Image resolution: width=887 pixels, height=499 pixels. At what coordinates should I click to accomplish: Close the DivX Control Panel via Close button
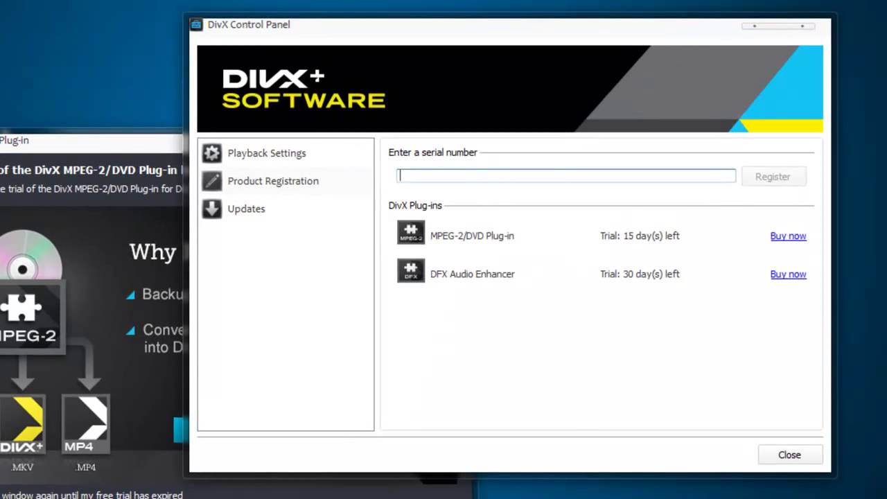click(x=790, y=455)
